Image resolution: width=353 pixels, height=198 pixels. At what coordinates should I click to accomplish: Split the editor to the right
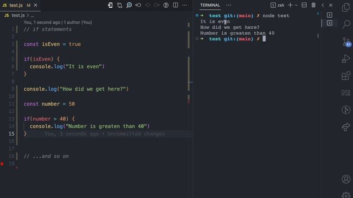pyautogui.click(x=175, y=5)
